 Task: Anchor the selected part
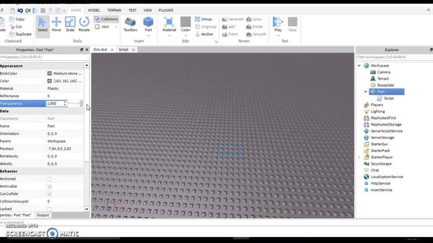(x=204, y=34)
